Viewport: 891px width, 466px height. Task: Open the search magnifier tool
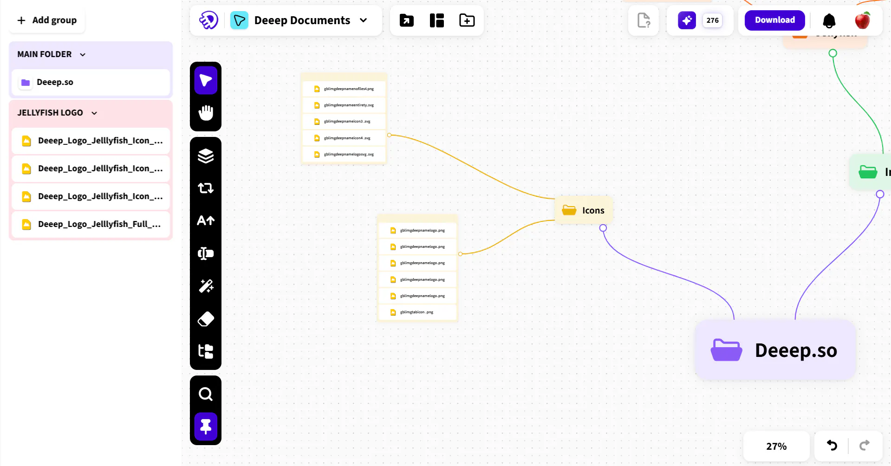tap(206, 394)
